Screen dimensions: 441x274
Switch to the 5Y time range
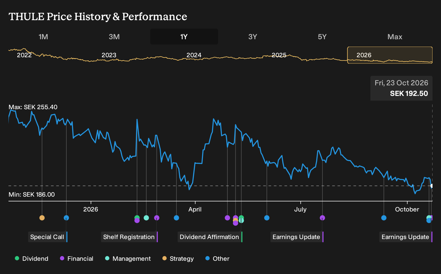coord(322,37)
